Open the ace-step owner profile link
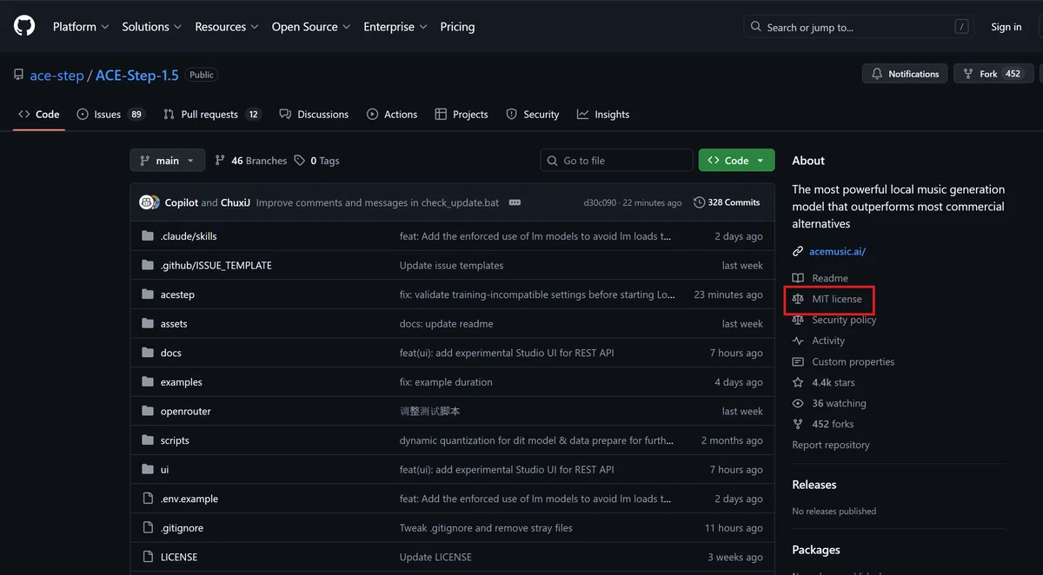This screenshot has width=1043, height=575. [56, 76]
